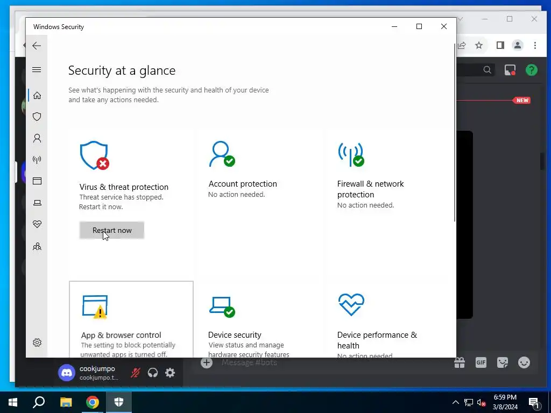551x413 pixels.
Task: Open the Discord GIF picker
Action: coord(481,362)
